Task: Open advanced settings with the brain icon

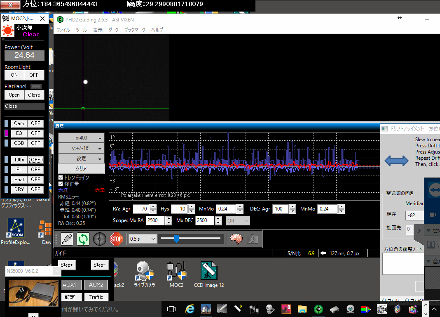Action: (x=236, y=239)
